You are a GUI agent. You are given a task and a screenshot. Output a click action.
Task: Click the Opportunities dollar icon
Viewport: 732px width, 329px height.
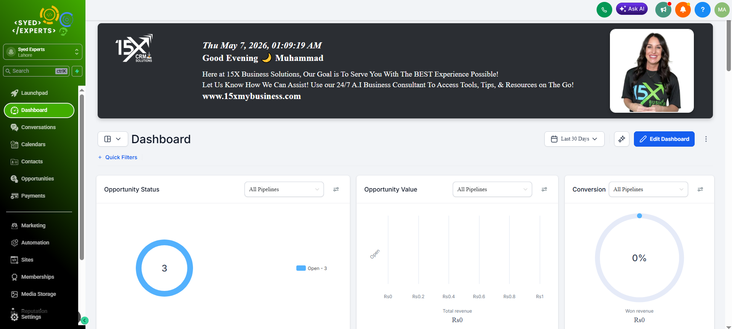(x=14, y=179)
